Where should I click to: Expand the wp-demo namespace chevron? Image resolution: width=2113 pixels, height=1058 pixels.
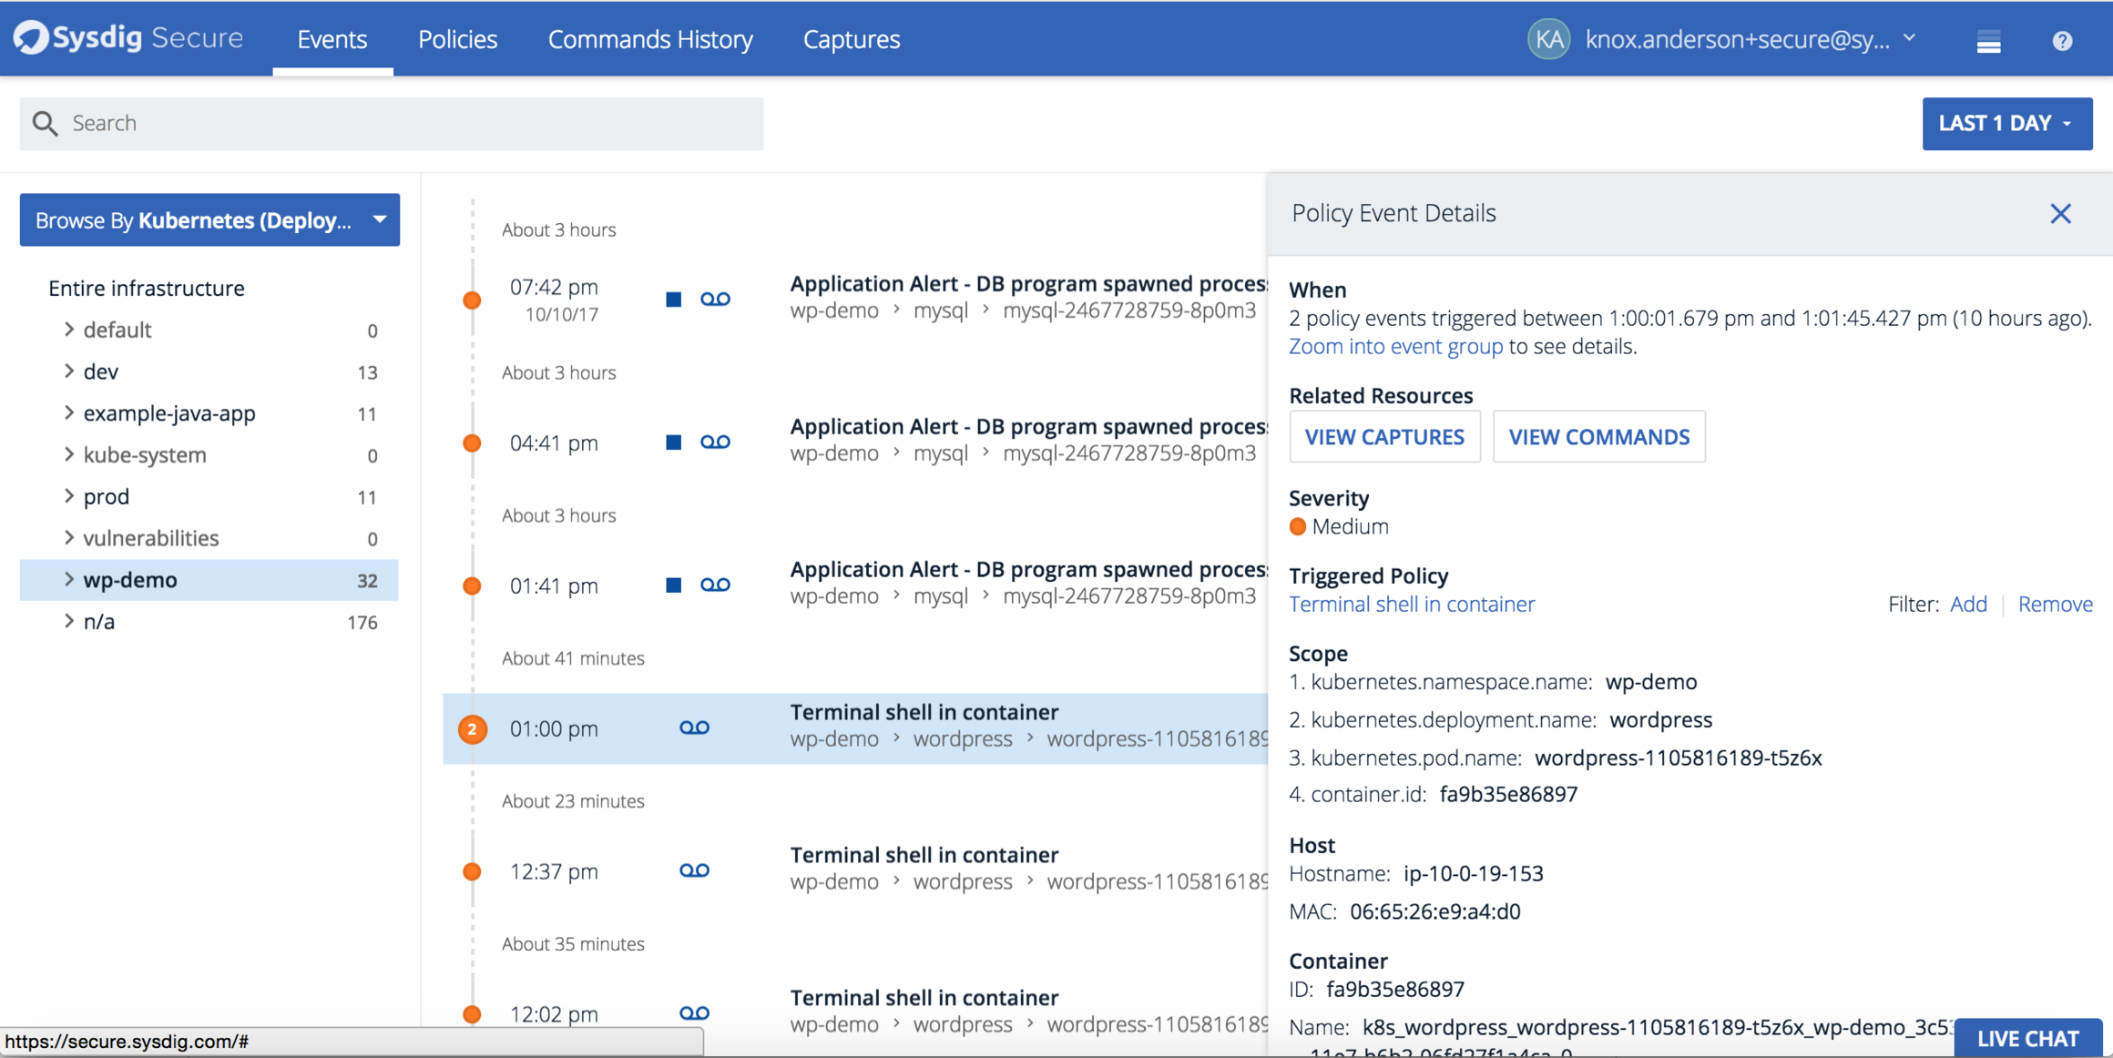pos(69,579)
